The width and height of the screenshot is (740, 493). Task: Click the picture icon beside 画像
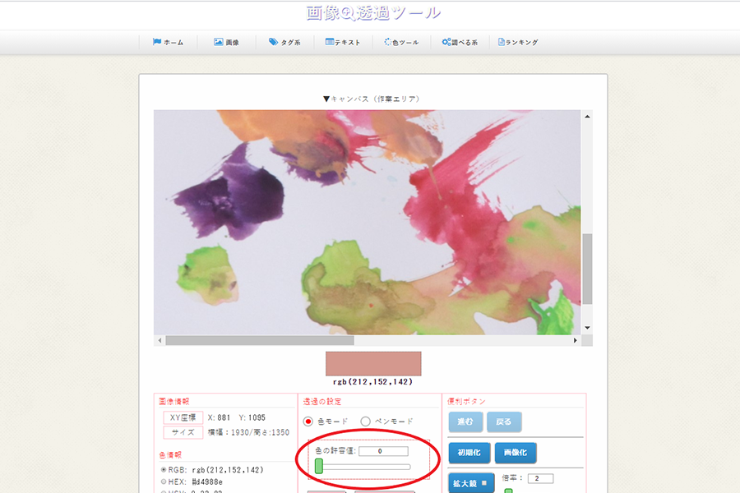coord(218,42)
